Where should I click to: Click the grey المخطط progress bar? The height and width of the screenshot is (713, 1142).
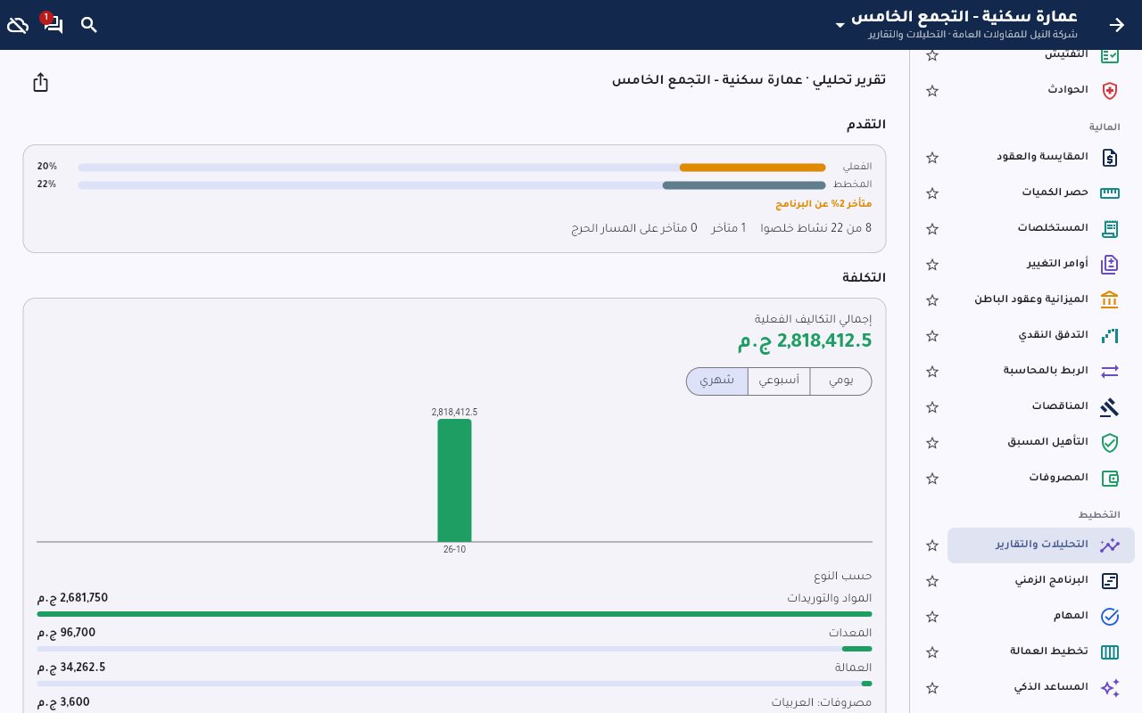pos(743,185)
